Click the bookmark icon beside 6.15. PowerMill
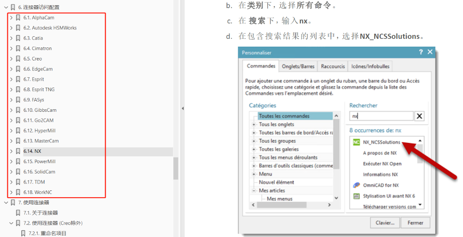 pyautogui.click(x=18, y=161)
